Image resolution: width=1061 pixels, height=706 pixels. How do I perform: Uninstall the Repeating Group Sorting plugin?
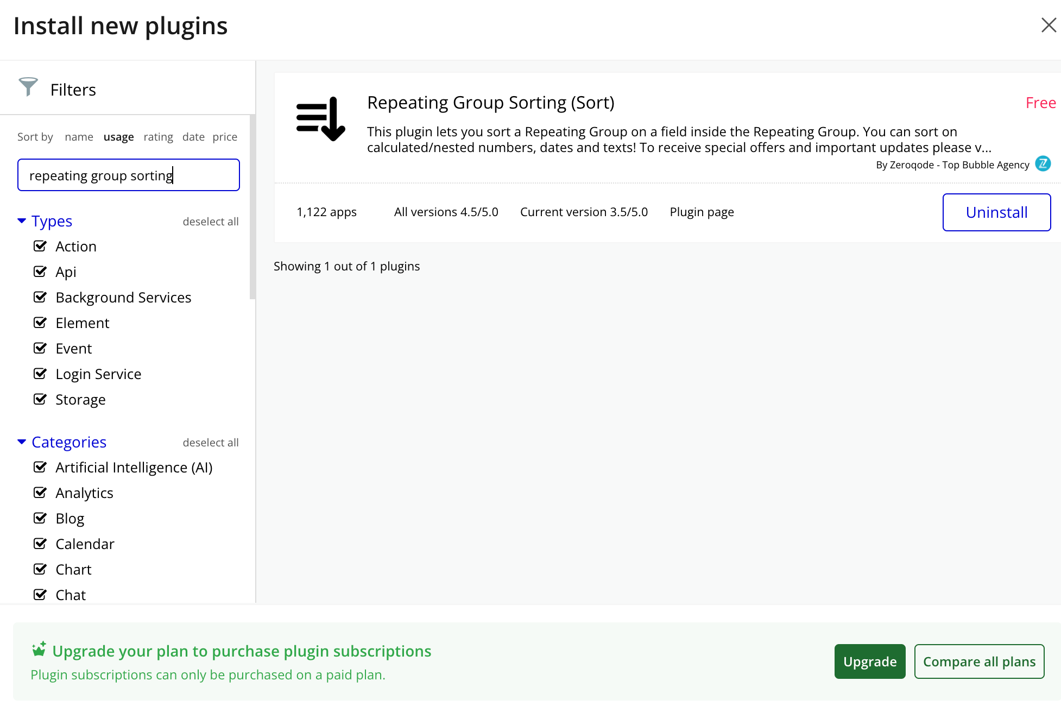(x=996, y=212)
